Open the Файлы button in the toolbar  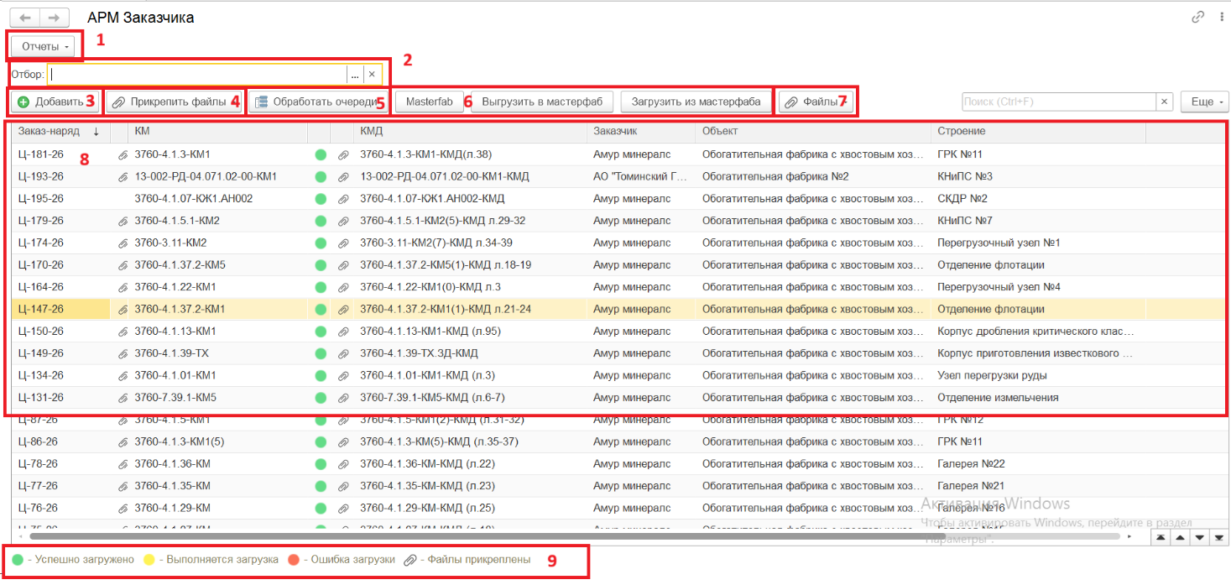(816, 102)
